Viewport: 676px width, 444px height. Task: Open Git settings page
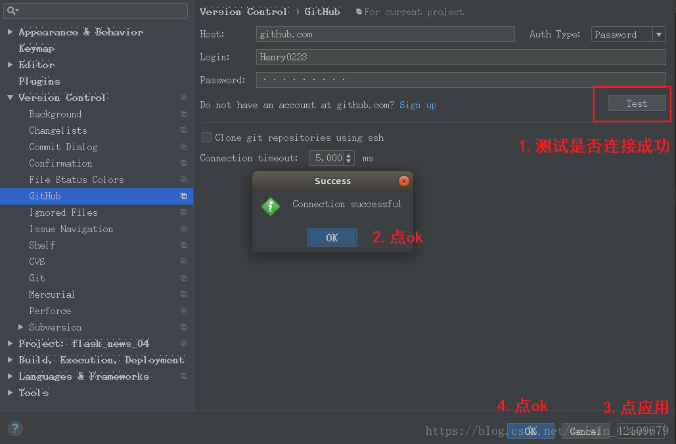(x=37, y=277)
